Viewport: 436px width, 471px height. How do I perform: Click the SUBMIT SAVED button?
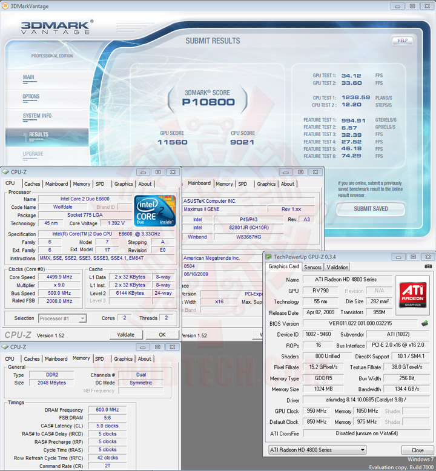tap(371, 209)
